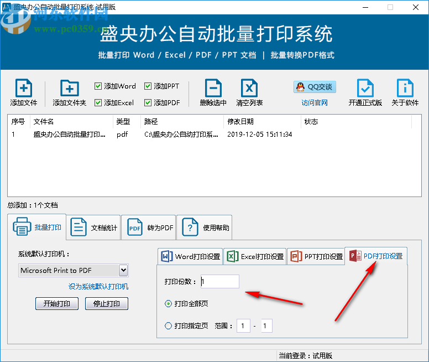Click 设为系统默认打印机 link
The width and height of the screenshot is (429, 362).
pyautogui.click(x=98, y=287)
